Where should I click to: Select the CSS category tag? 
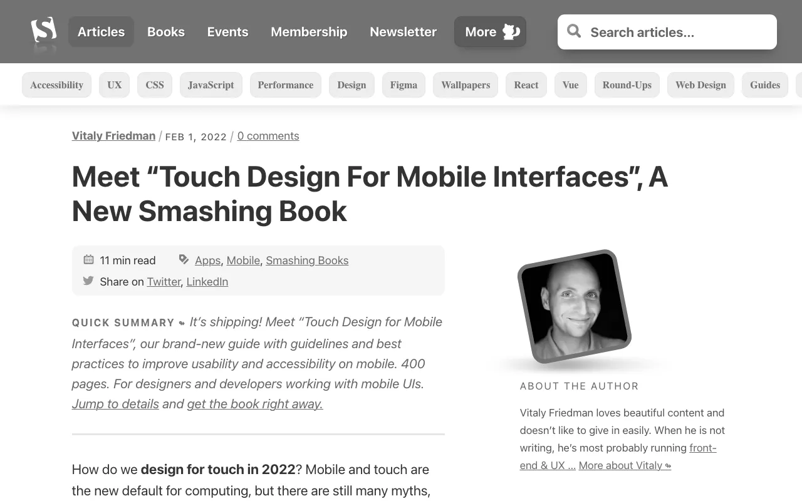click(x=155, y=85)
